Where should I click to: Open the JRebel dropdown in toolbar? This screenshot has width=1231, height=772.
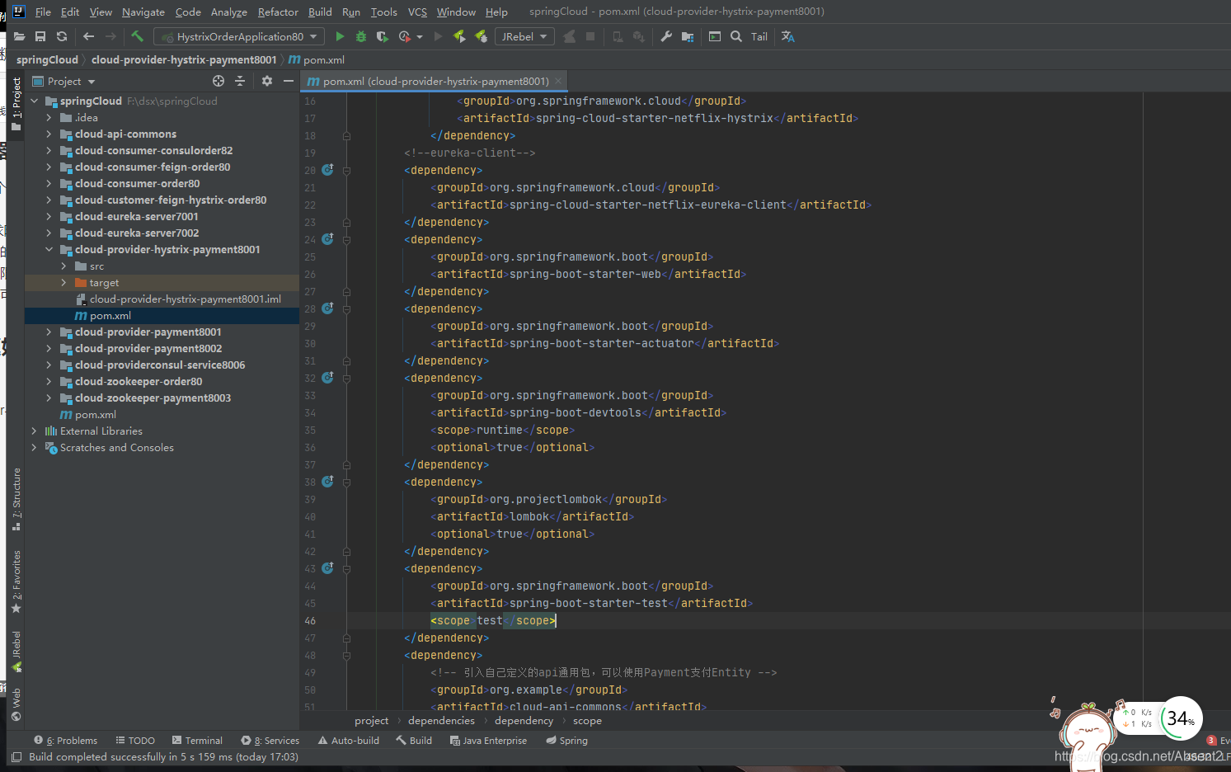524,36
